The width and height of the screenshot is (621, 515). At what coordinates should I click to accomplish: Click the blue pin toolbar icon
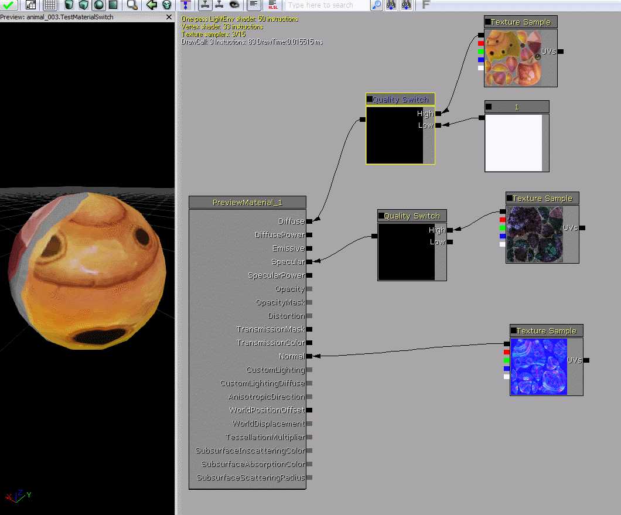185,5
